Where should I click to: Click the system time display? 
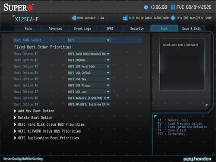click(x=159, y=7)
